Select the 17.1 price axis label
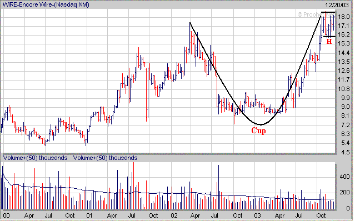Image resolution: width=355 pixels, height=221 pixels. pyautogui.click(x=343, y=26)
